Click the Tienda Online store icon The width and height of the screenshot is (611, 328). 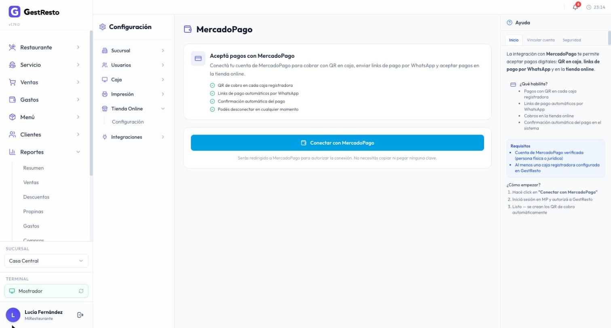(105, 109)
